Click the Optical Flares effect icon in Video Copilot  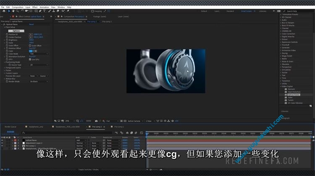[286, 95]
